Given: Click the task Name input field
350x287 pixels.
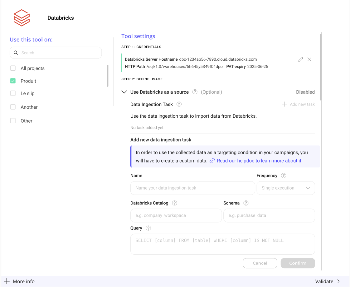Looking at the screenshot, I should pos(192,188).
